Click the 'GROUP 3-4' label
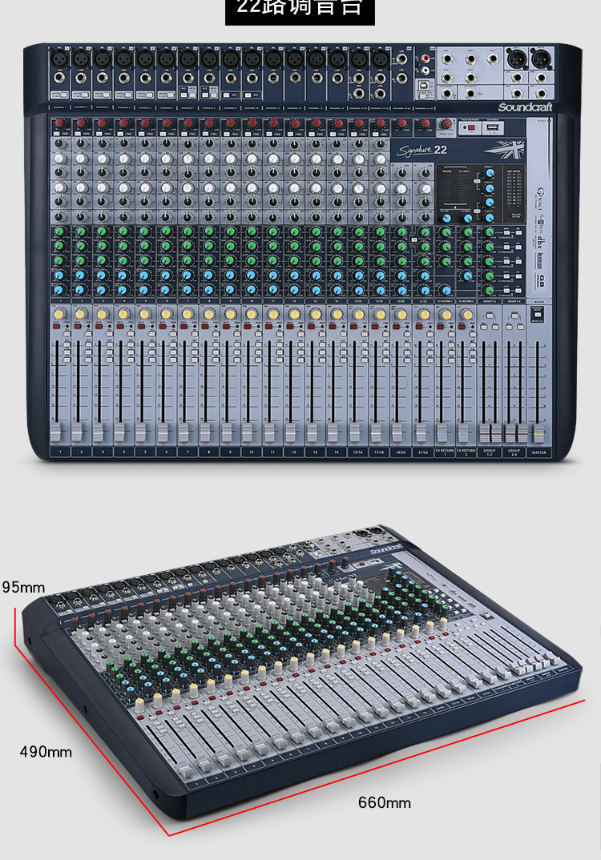Screen dimensions: 601x860 (514, 452)
